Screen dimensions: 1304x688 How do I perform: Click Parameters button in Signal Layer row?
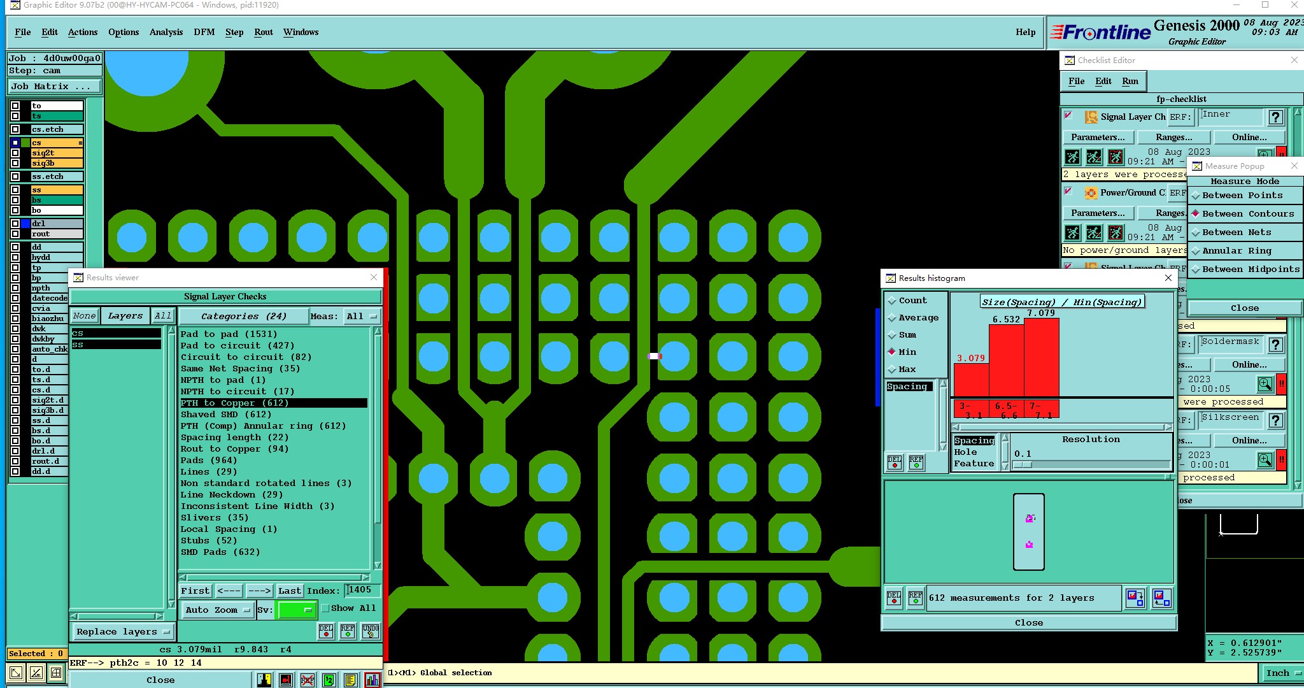point(1098,138)
